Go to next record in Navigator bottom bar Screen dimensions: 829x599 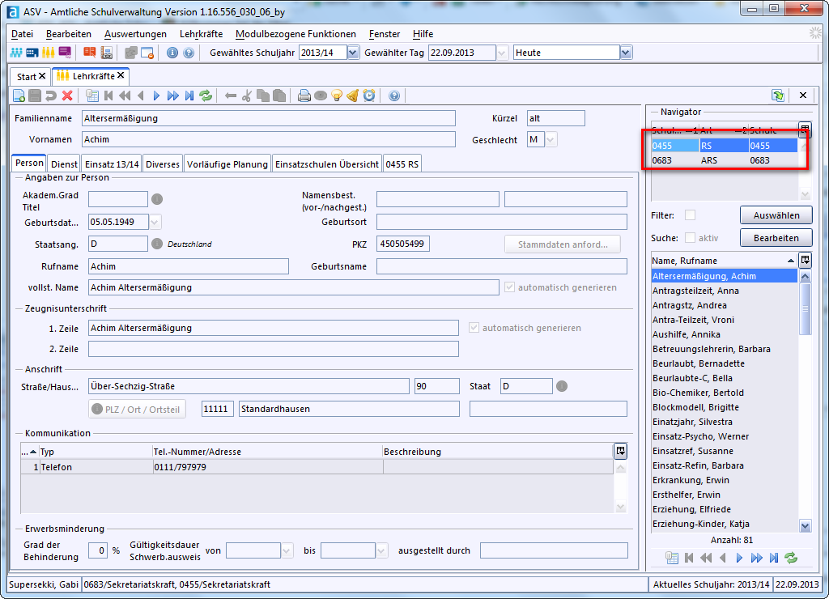click(x=739, y=558)
